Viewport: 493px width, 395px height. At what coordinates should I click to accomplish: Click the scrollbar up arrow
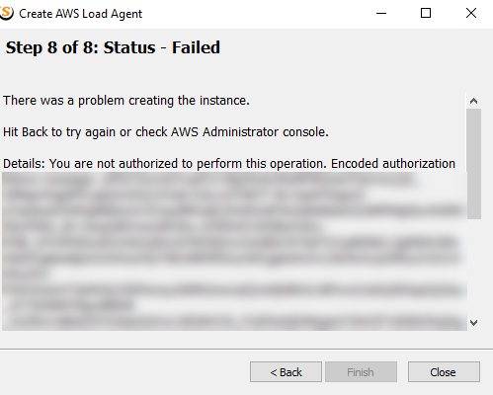click(473, 101)
